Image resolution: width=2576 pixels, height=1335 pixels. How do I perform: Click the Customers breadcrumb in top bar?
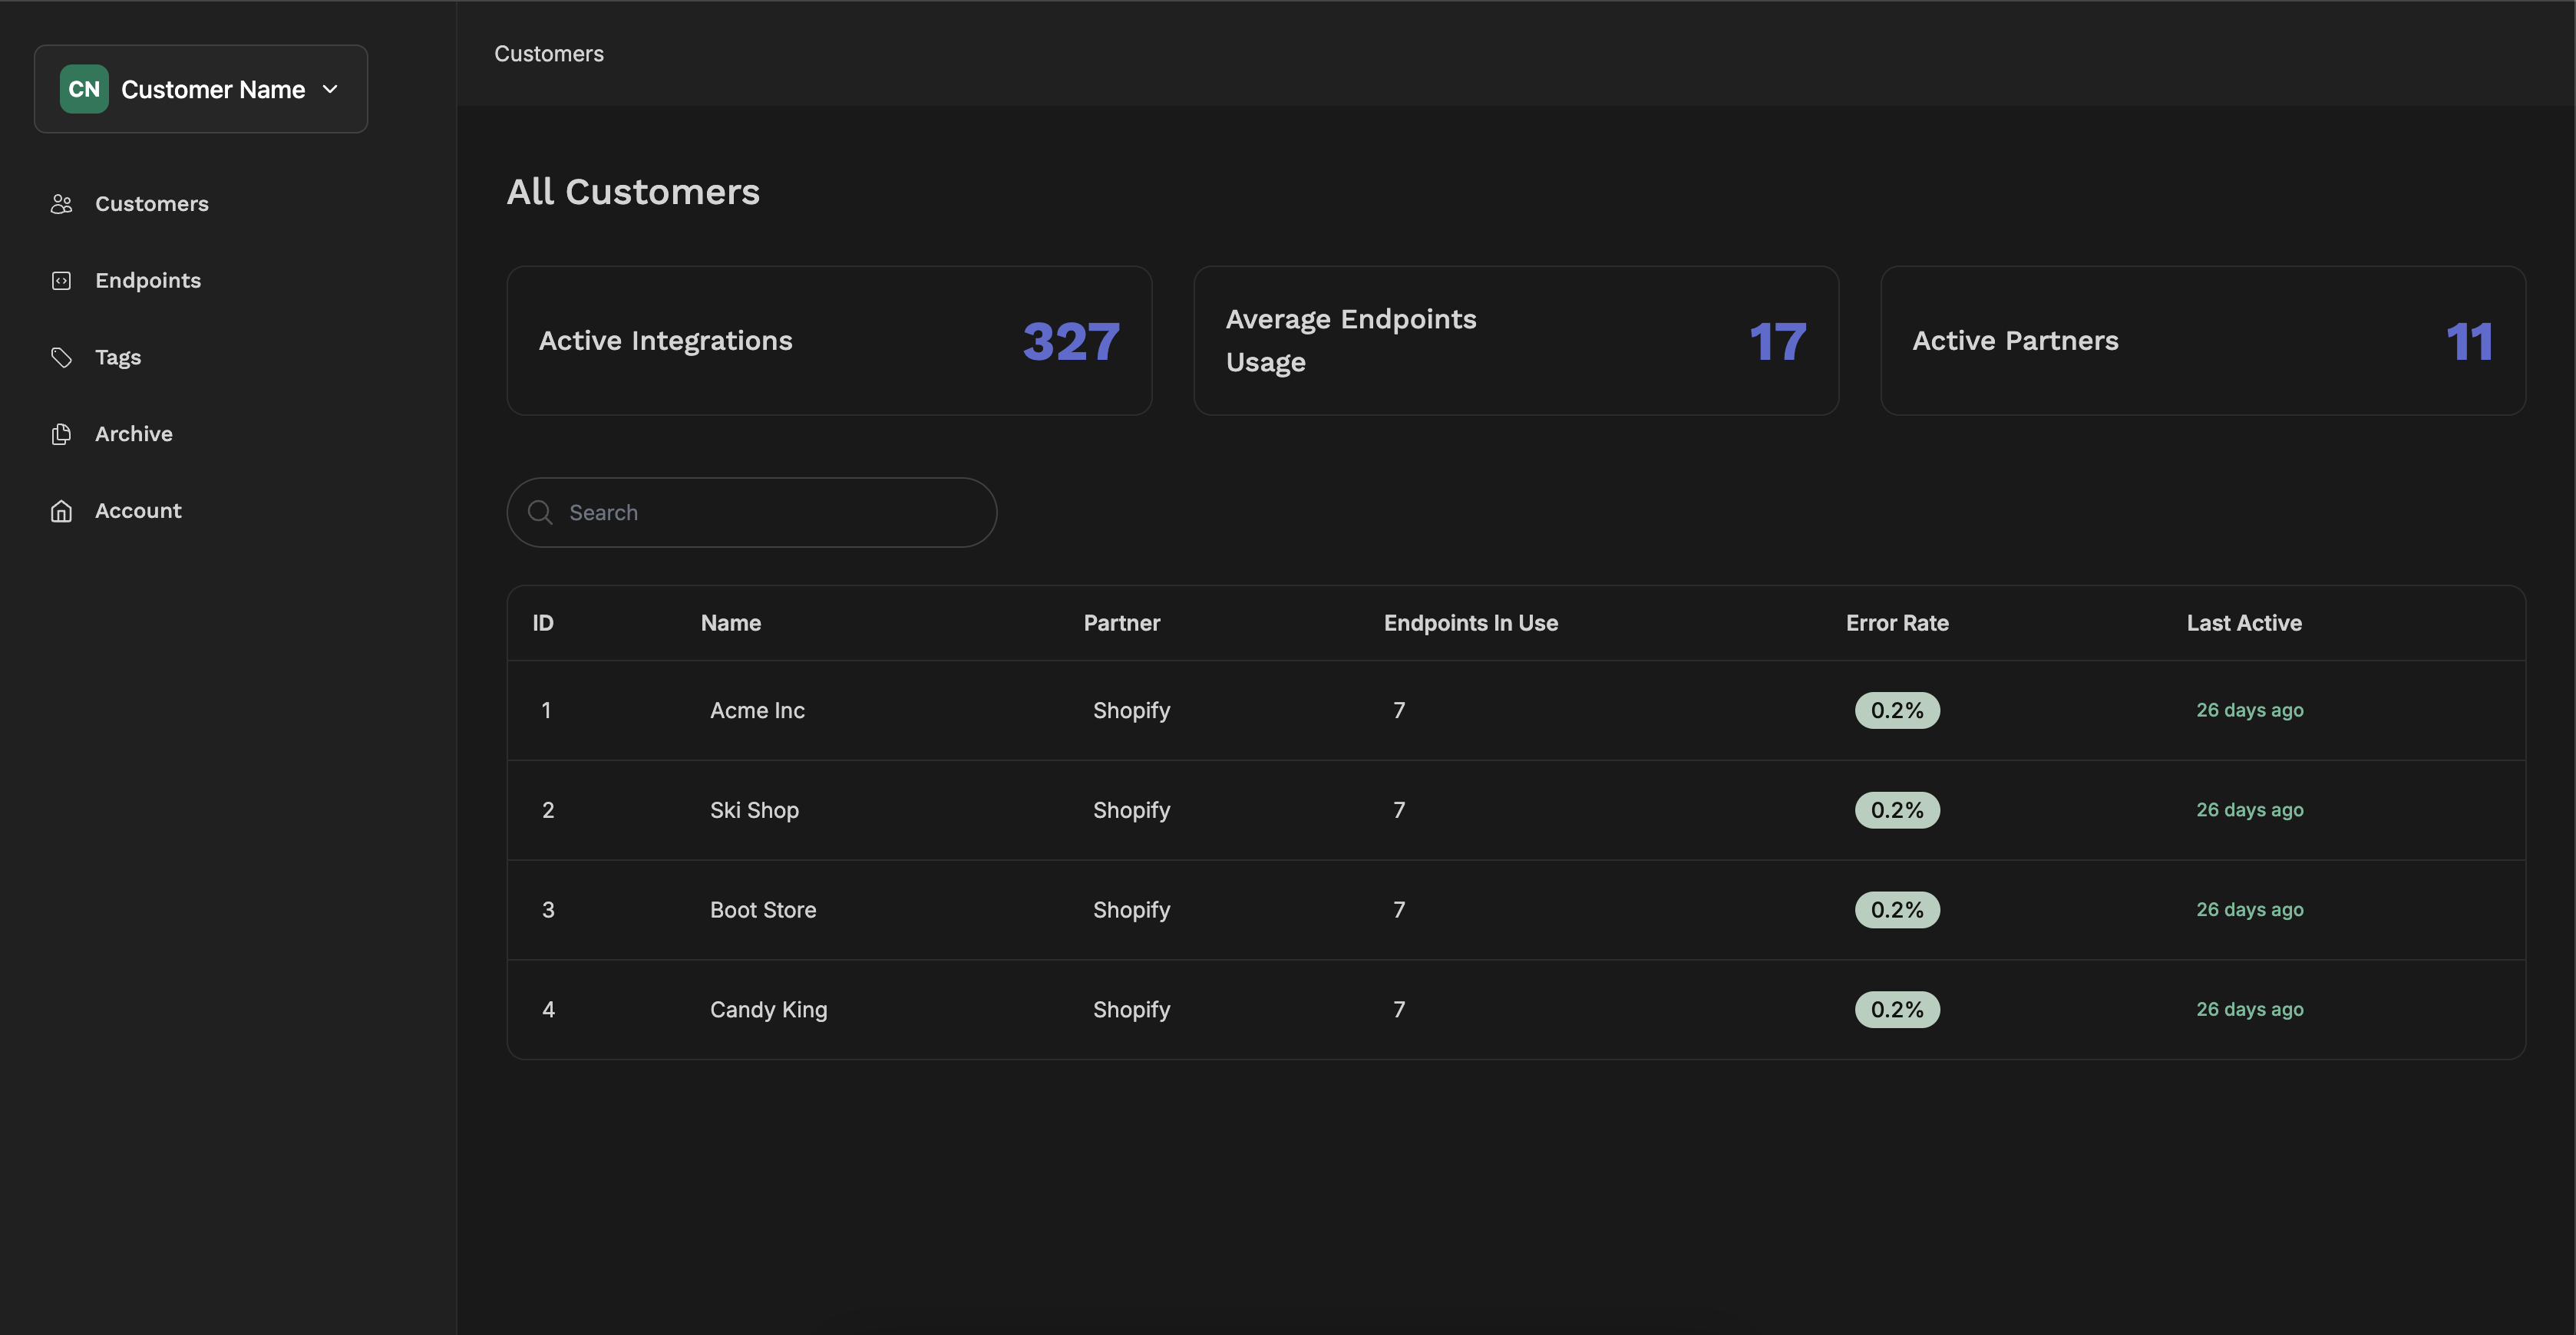click(x=549, y=54)
